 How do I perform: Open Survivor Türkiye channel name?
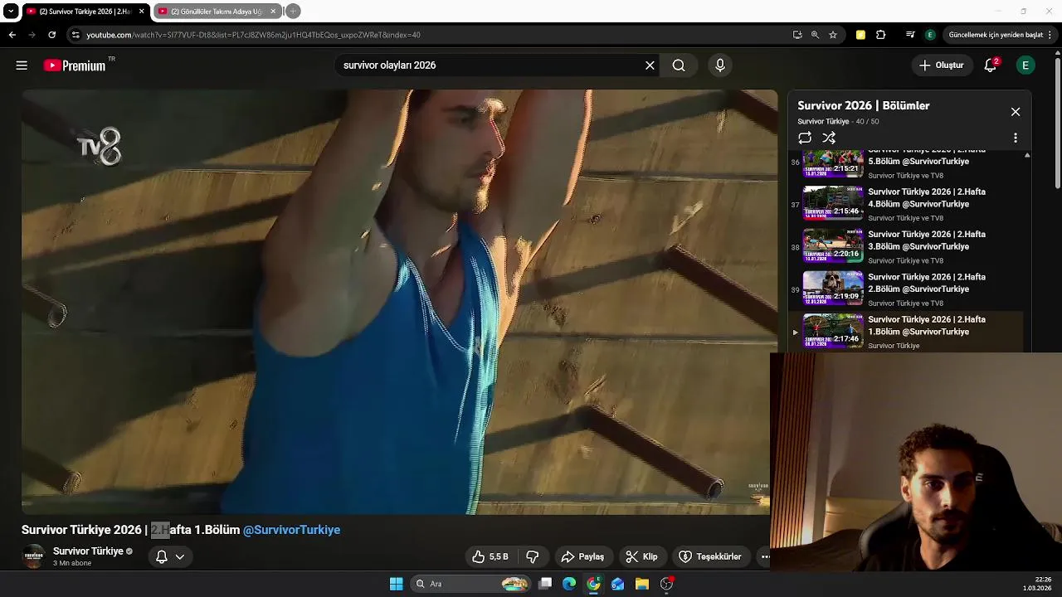coord(88,551)
